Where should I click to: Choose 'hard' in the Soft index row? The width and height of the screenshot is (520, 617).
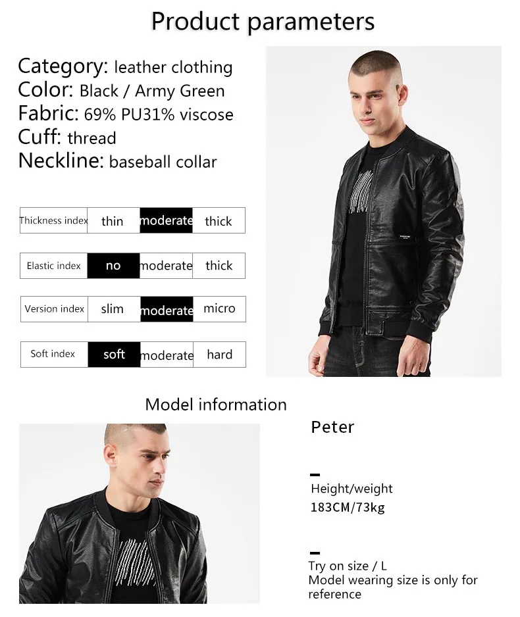coord(220,354)
